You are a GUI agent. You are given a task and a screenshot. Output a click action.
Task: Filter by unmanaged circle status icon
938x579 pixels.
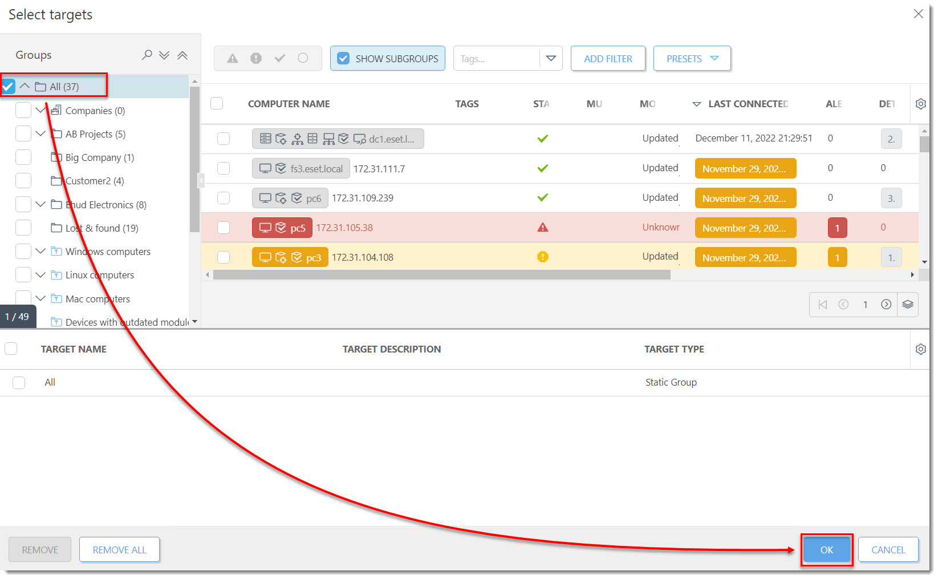pos(303,58)
